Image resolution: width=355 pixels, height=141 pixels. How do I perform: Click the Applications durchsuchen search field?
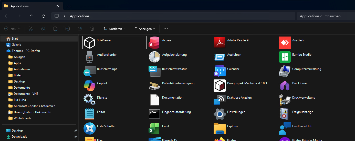(x=325, y=16)
